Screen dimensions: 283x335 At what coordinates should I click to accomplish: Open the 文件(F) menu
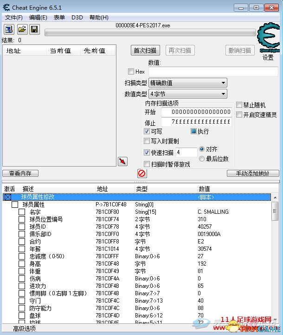pos(14,18)
